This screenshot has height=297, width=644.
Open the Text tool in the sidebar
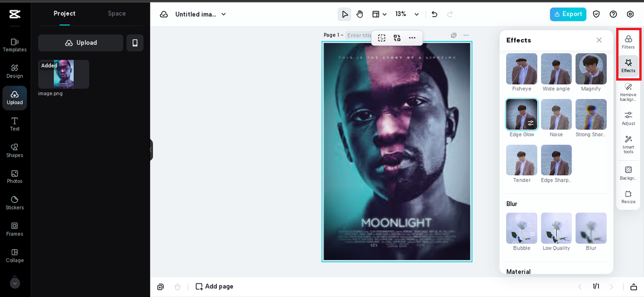(15, 124)
